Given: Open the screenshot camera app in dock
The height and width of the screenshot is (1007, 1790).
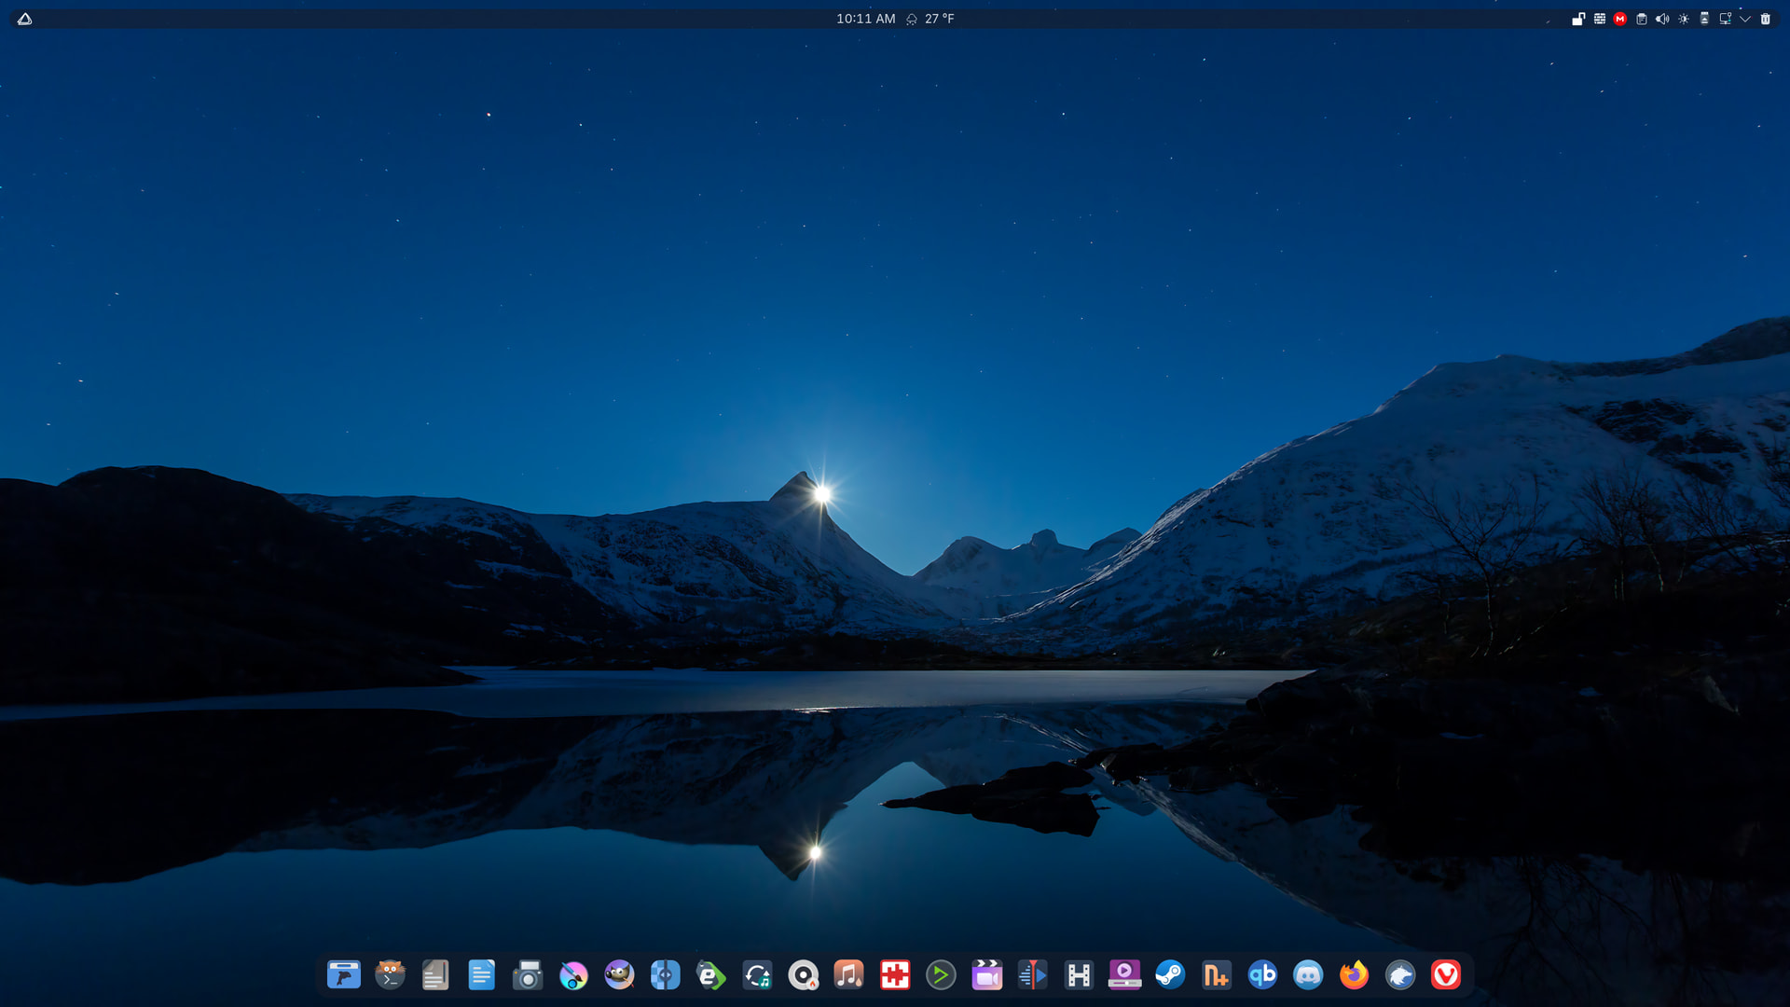Looking at the screenshot, I should pyautogui.click(x=528, y=975).
